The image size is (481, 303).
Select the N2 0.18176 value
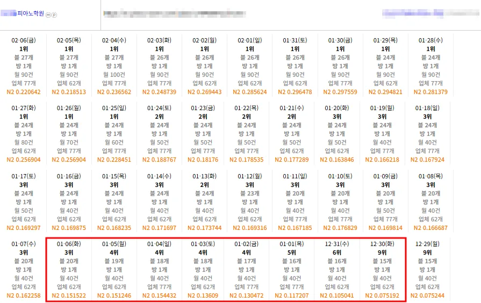point(203,160)
